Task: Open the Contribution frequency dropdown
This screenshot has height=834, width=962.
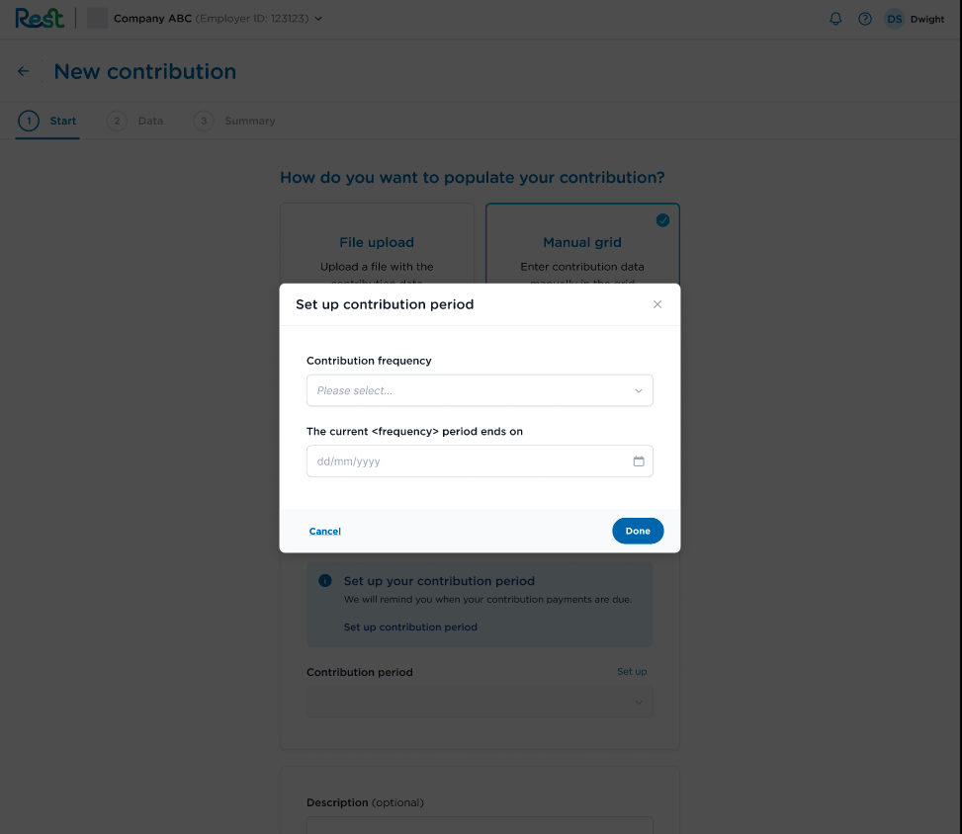Action: [480, 390]
